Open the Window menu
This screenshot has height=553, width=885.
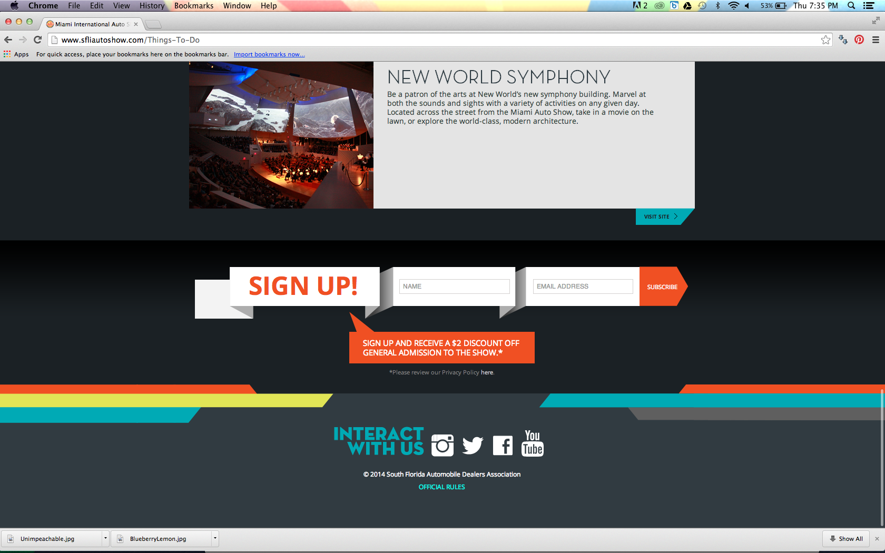(237, 5)
